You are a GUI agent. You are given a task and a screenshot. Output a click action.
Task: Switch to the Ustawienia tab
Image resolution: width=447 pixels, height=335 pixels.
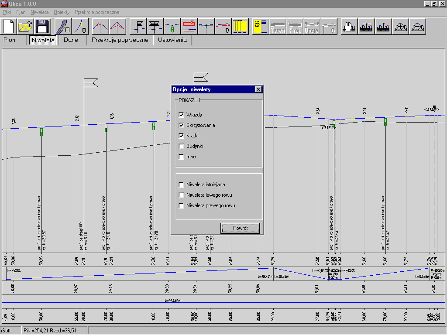pyautogui.click(x=172, y=40)
